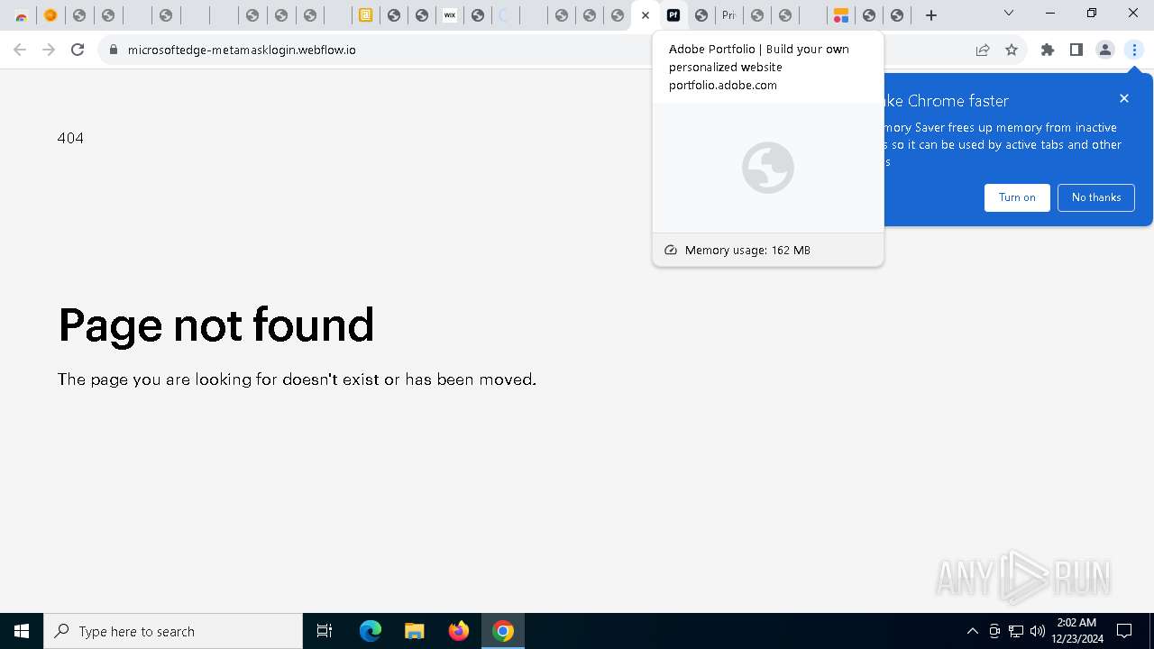Click memory usage 162 MB in hover card

747,250
